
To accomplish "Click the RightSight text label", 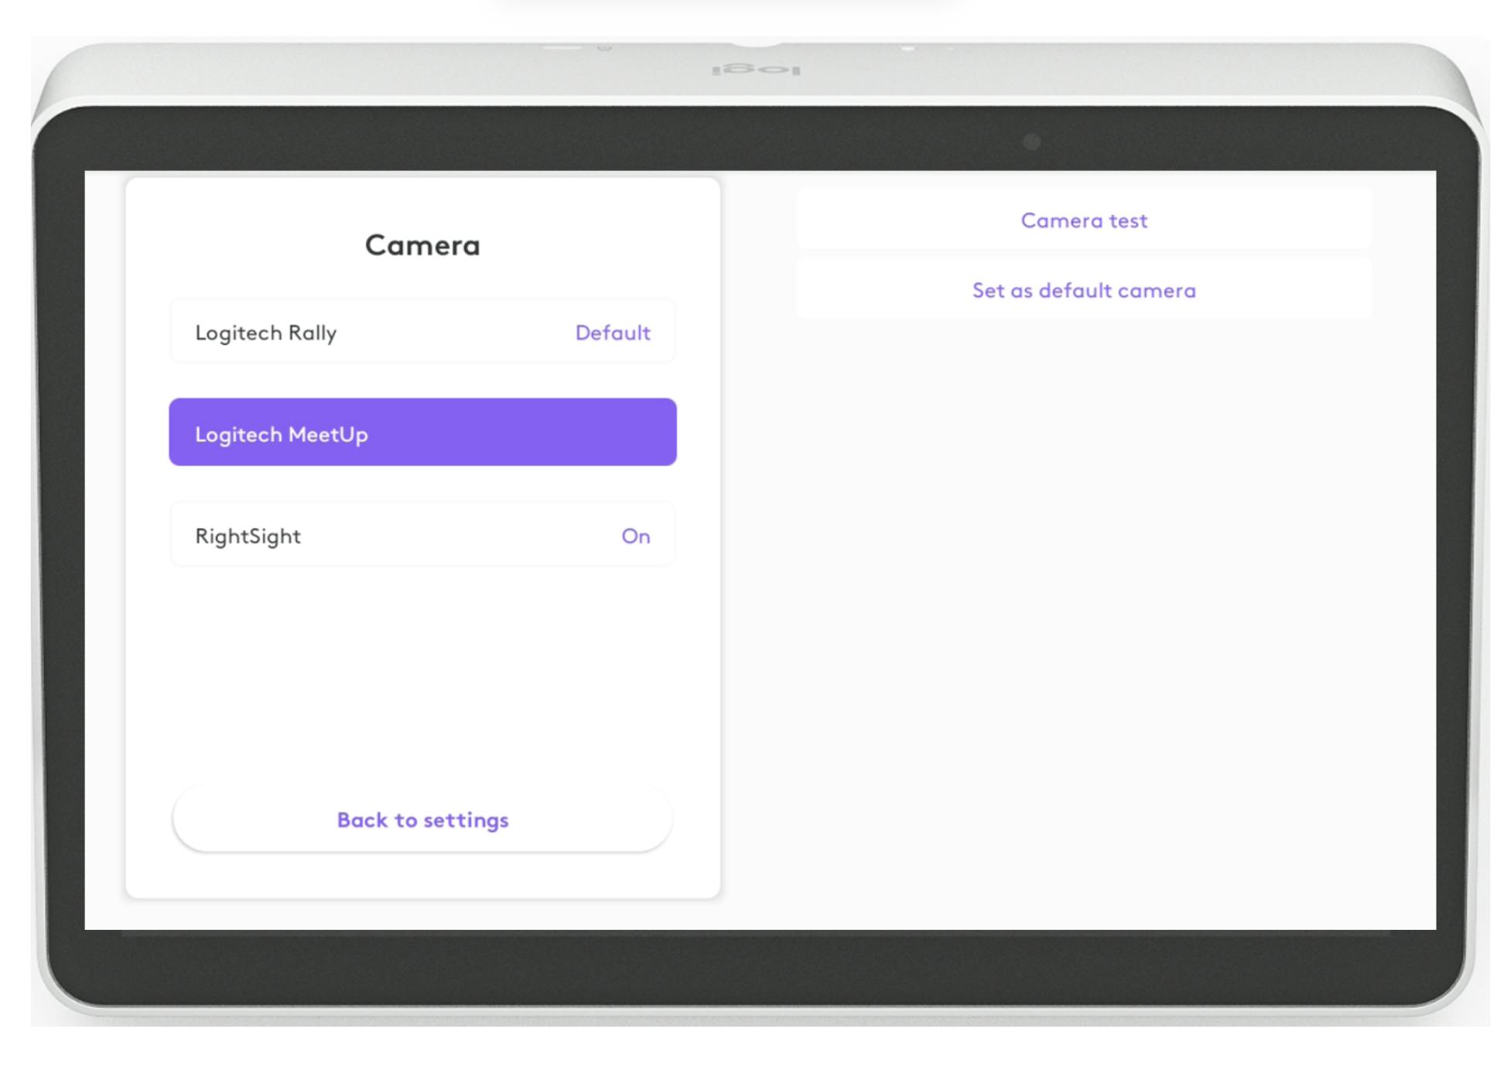I will click(248, 536).
